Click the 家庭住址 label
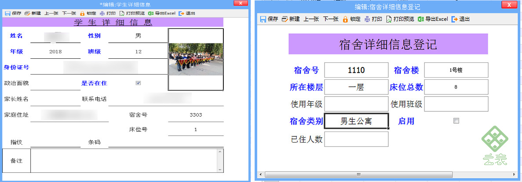The image size is (522, 182). (16, 115)
